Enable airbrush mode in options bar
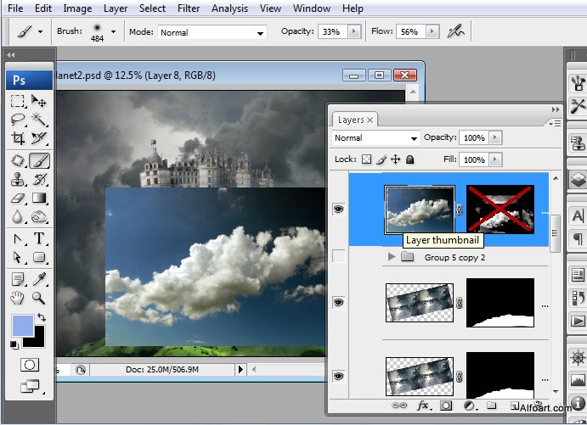This screenshot has height=425, width=587. (456, 31)
